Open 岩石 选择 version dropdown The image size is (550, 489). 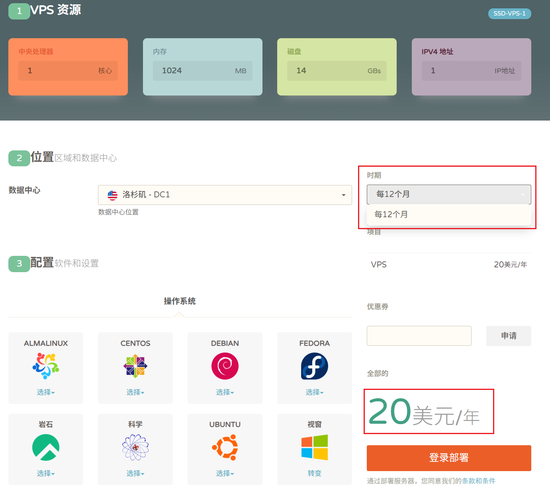pyautogui.click(x=46, y=473)
